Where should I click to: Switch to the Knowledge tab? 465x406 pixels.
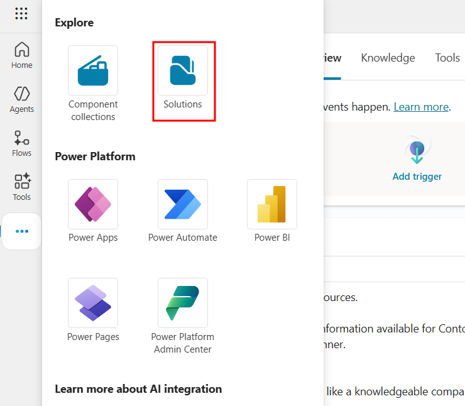point(388,58)
